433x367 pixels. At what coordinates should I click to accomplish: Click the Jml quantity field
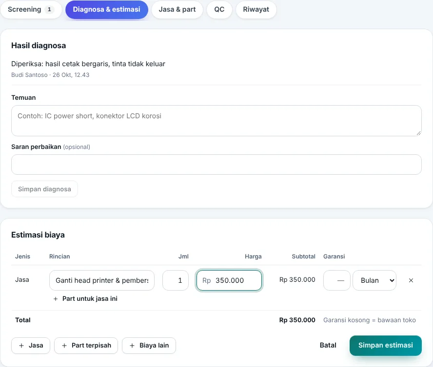pos(176,280)
